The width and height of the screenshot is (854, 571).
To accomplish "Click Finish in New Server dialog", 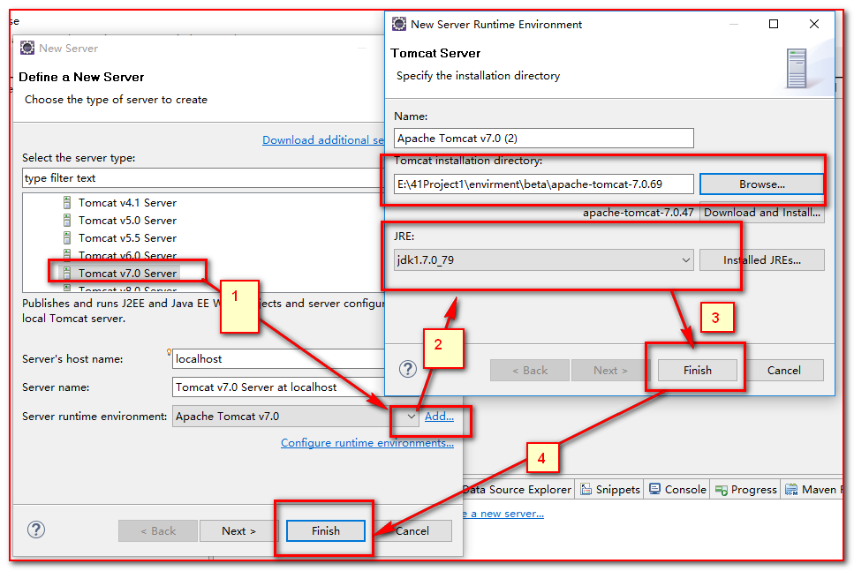I will coord(326,530).
